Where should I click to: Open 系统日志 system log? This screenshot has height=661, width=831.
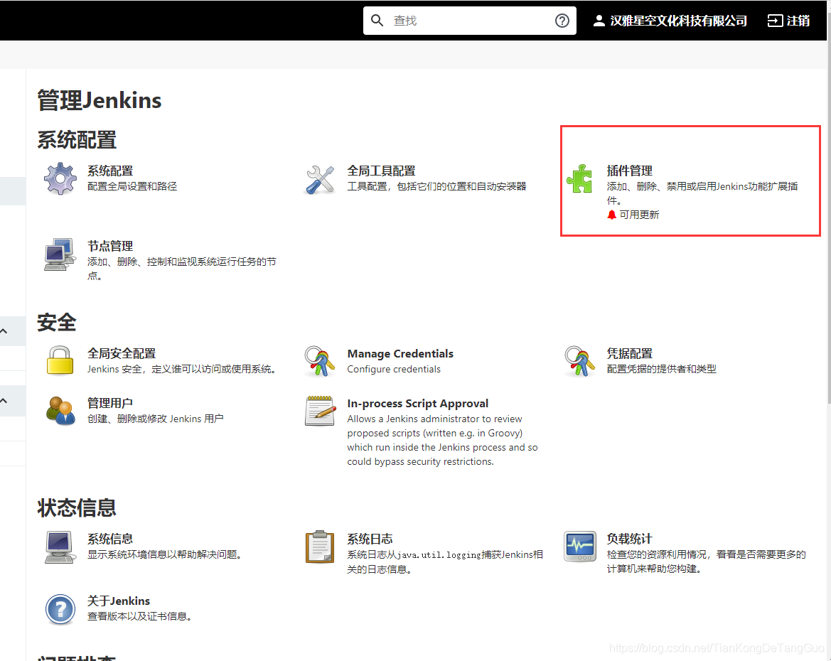tap(370, 539)
